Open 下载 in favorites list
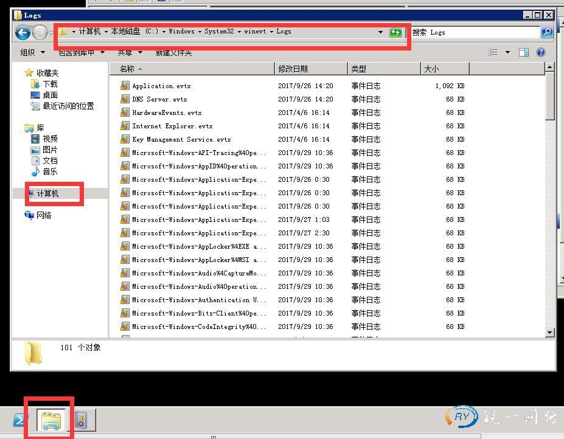Image resolution: width=564 pixels, height=439 pixels. (50, 84)
